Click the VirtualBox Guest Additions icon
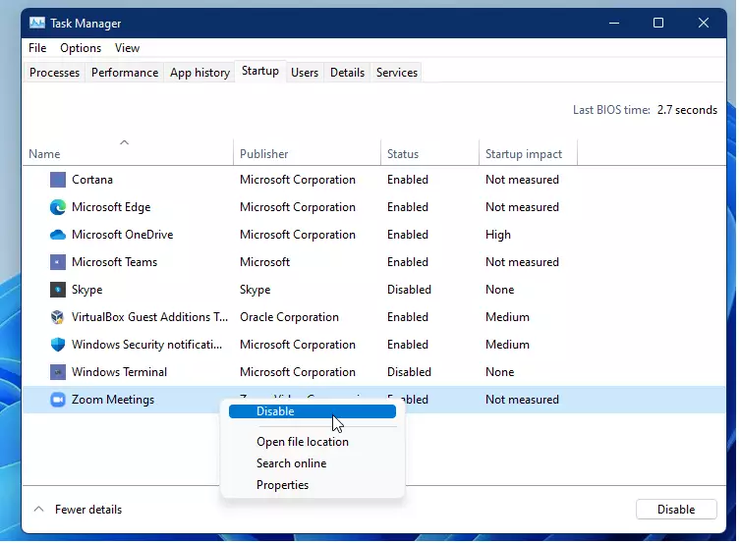The image size is (740, 543). (x=58, y=317)
